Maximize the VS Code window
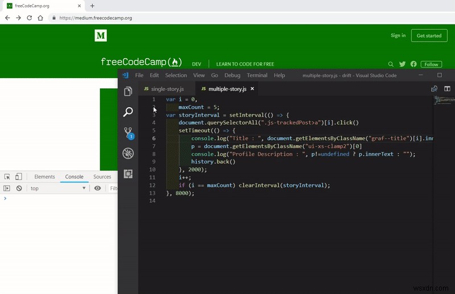455x294 pixels. (x=440, y=75)
